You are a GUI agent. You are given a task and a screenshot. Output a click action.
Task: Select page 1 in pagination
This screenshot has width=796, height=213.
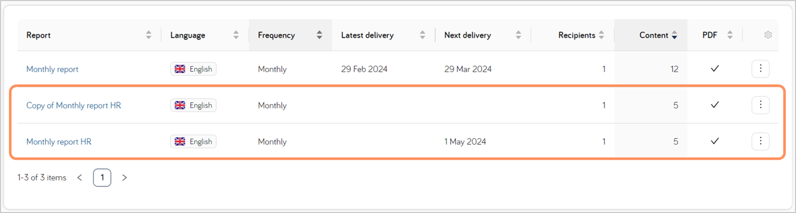click(102, 178)
